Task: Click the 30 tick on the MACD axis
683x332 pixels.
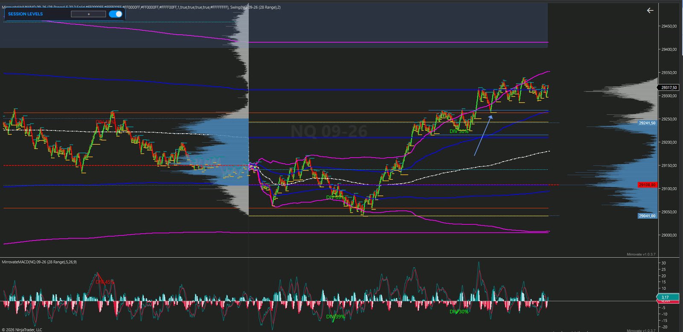Action: 664,263
